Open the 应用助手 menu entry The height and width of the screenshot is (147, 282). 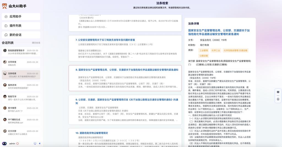(21, 17)
